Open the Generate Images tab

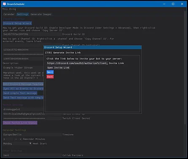[41, 14]
